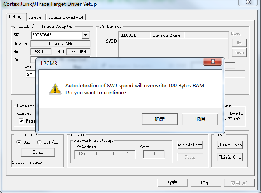Screen dimensions: 261x193
Task: Click the 应用(A) apply button
Action: pos(239,183)
